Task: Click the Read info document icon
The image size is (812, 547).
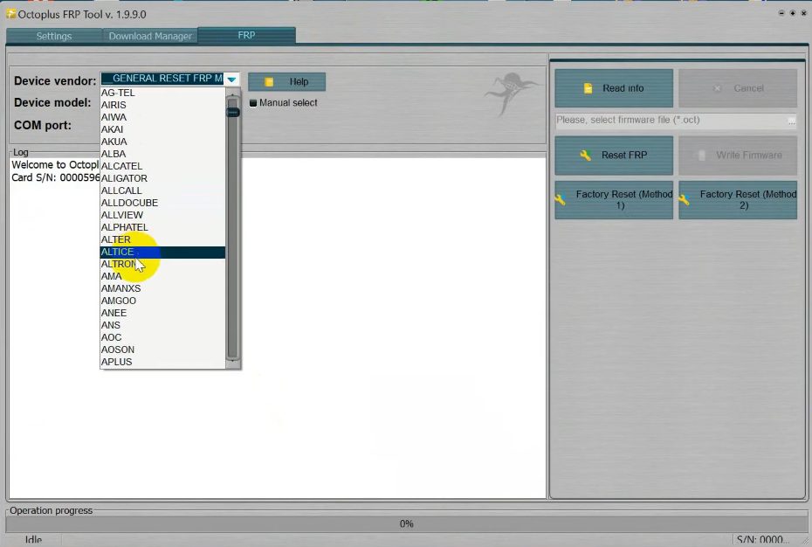Action: coord(588,88)
